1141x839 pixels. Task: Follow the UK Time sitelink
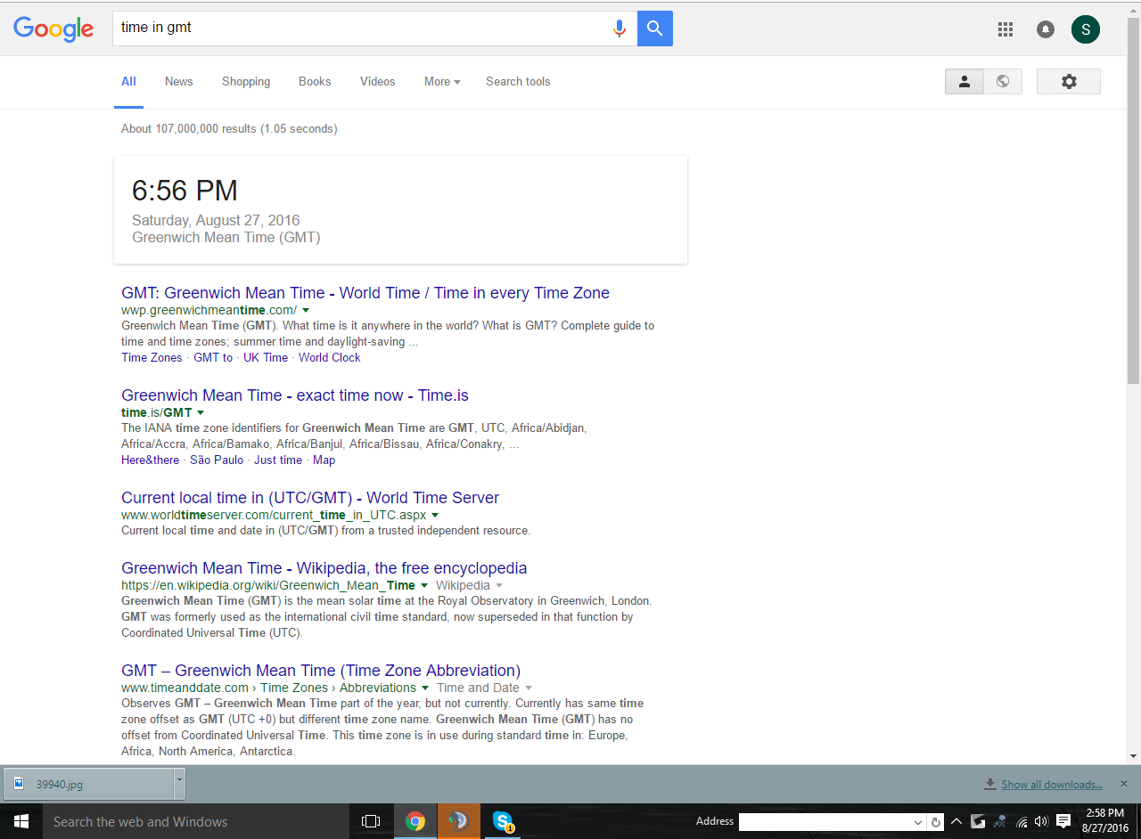coord(266,357)
